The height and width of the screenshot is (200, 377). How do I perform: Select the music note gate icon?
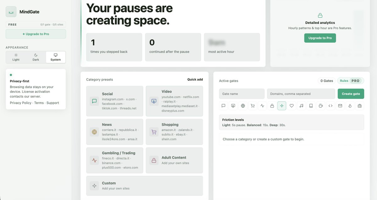pos(301,106)
